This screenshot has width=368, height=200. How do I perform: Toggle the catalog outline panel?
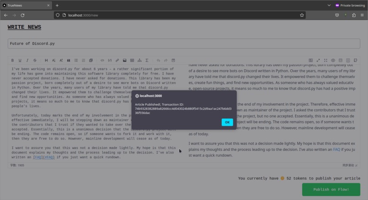[x=348, y=61]
